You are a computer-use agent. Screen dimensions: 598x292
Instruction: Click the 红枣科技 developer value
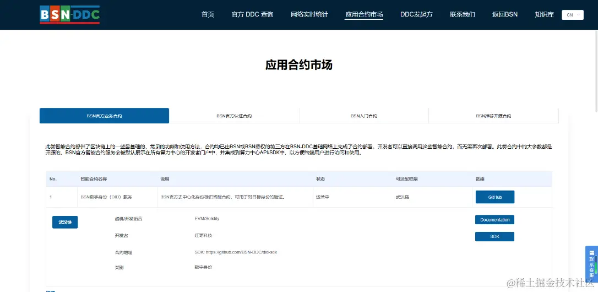click(x=203, y=235)
